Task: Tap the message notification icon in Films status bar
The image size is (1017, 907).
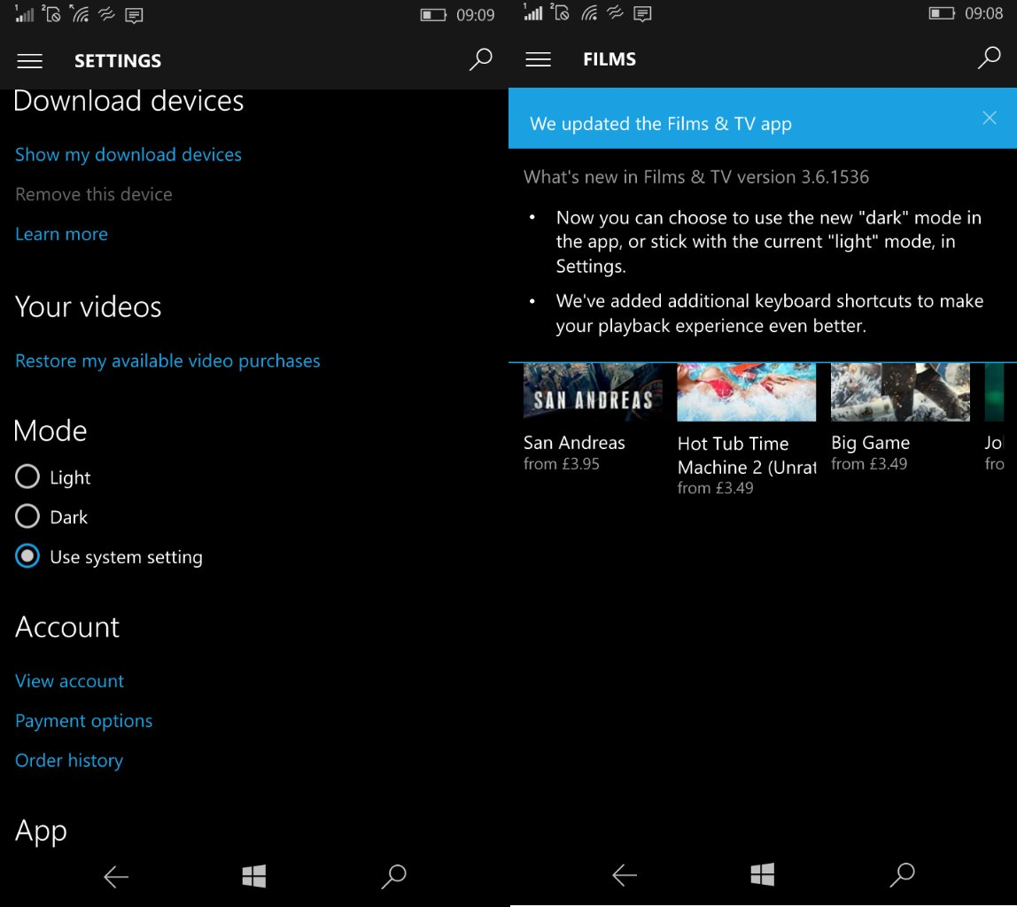Action: tap(642, 13)
